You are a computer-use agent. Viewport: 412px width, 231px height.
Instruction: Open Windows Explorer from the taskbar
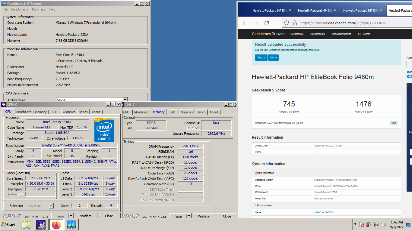pos(26,225)
